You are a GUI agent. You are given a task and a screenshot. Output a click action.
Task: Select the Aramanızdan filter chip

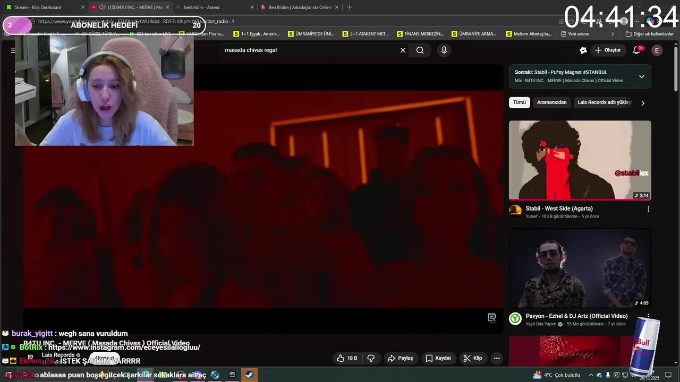pos(551,102)
